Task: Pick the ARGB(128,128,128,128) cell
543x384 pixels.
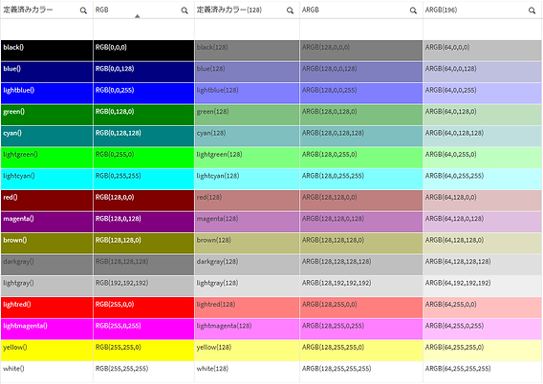Action: (x=361, y=265)
